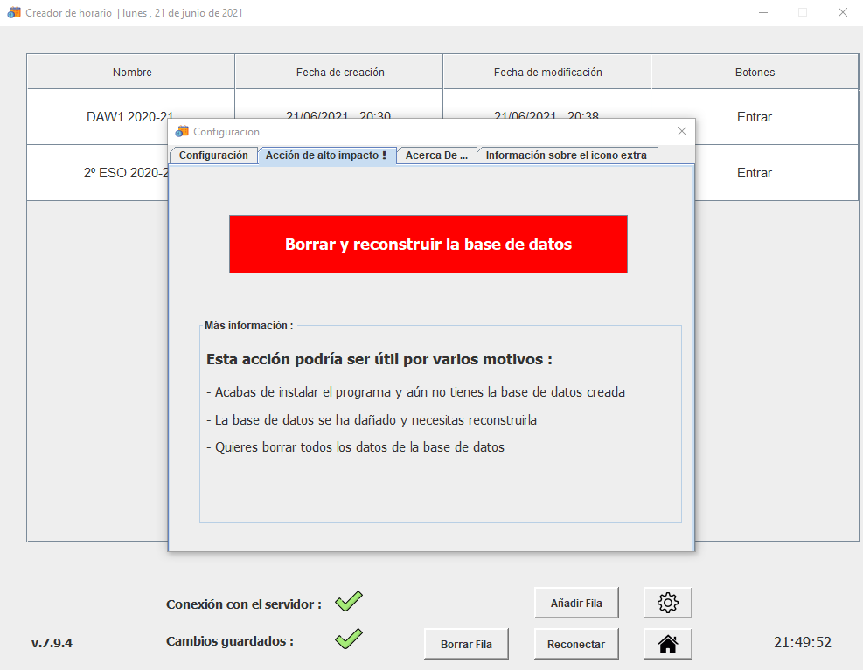Click the Configuracion dialog calendar icon
Image resolution: width=863 pixels, height=670 pixels.
click(182, 131)
